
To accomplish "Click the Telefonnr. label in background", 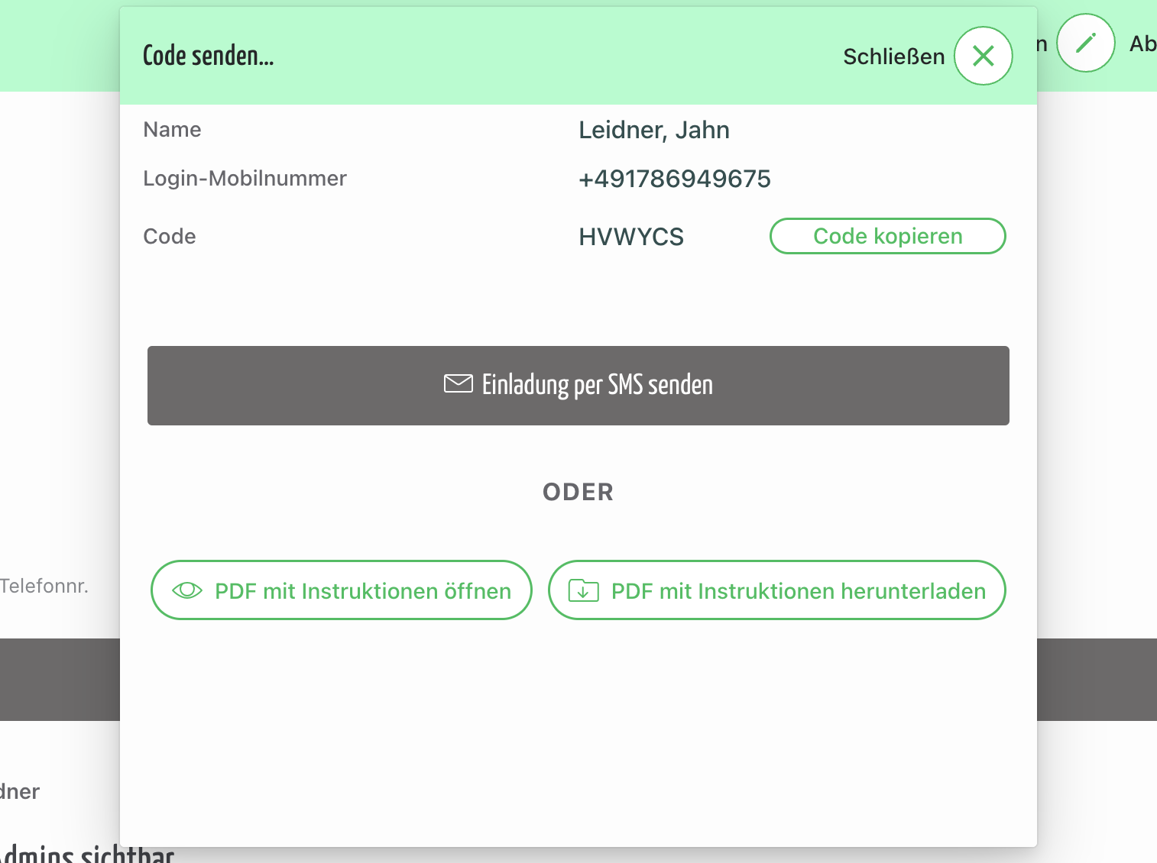I will pyautogui.click(x=44, y=586).
